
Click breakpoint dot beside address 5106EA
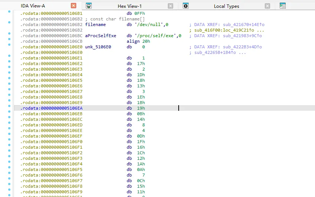point(9,106)
